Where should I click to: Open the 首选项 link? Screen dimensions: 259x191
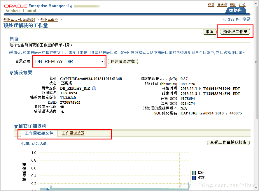click(222, 5)
